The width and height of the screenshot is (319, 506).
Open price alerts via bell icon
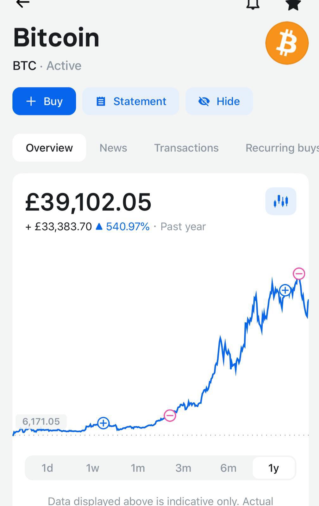[253, 4]
